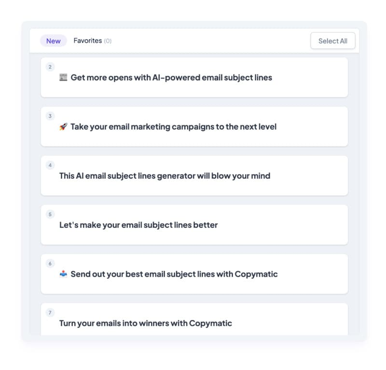Open the Favorites tab
The height and width of the screenshot is (370, 386).
88,41
